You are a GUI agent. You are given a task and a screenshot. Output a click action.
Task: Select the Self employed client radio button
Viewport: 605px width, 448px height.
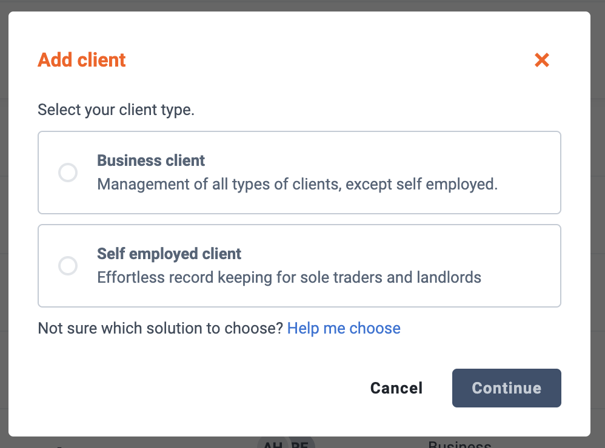[68, 266]
